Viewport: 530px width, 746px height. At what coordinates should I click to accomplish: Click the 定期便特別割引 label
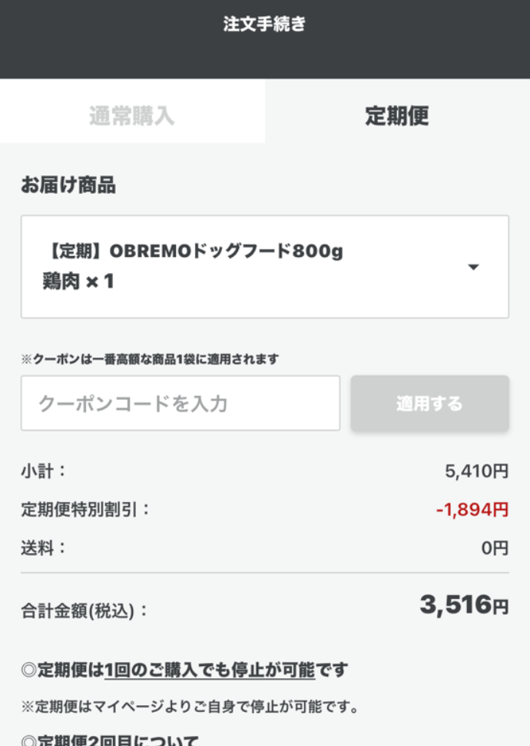click(85, 509)
